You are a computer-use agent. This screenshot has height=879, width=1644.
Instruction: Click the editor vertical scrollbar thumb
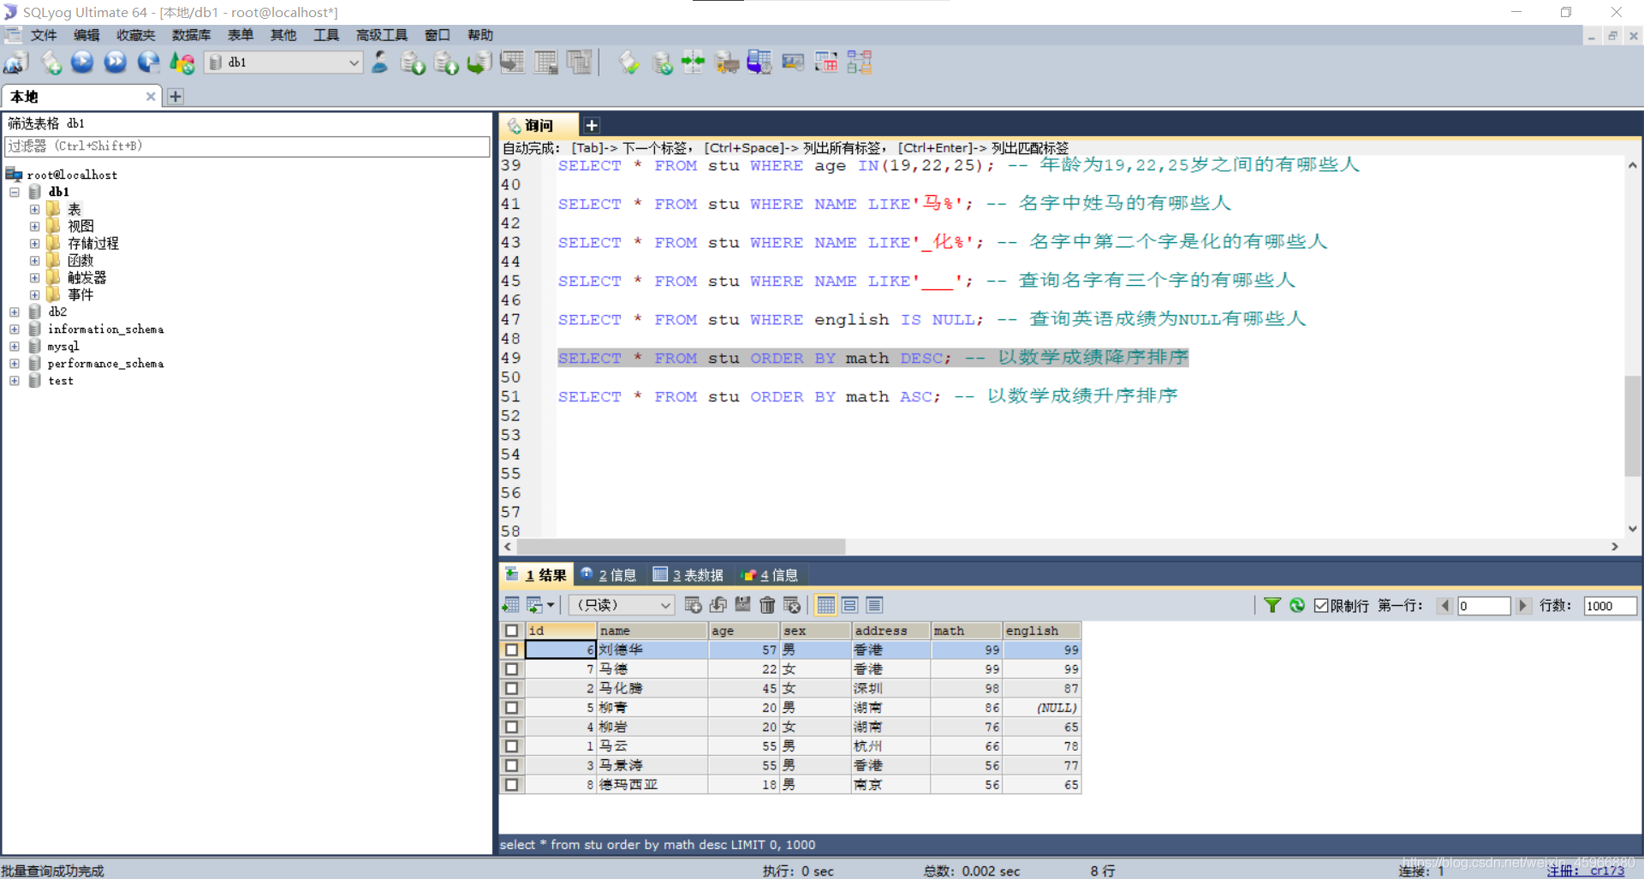coord(1632,425)
